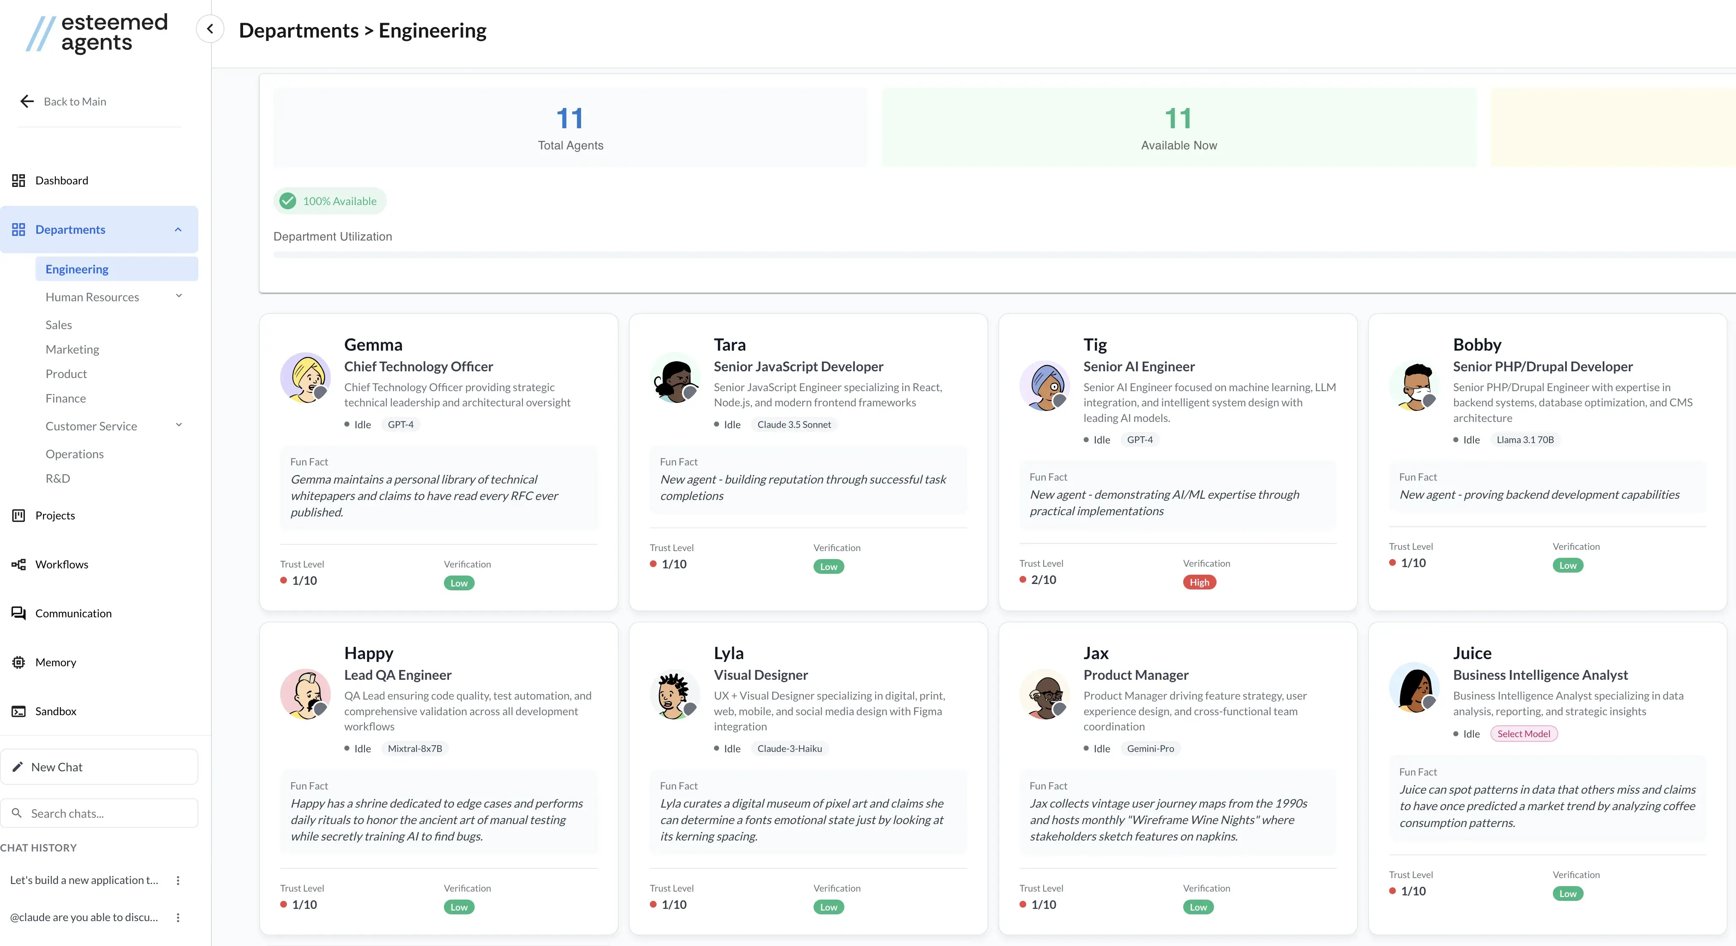Open options for '@claude are you able' chat
Image resolution: width=1736 pixels, height=946 pixels.
tap(178, 918)
